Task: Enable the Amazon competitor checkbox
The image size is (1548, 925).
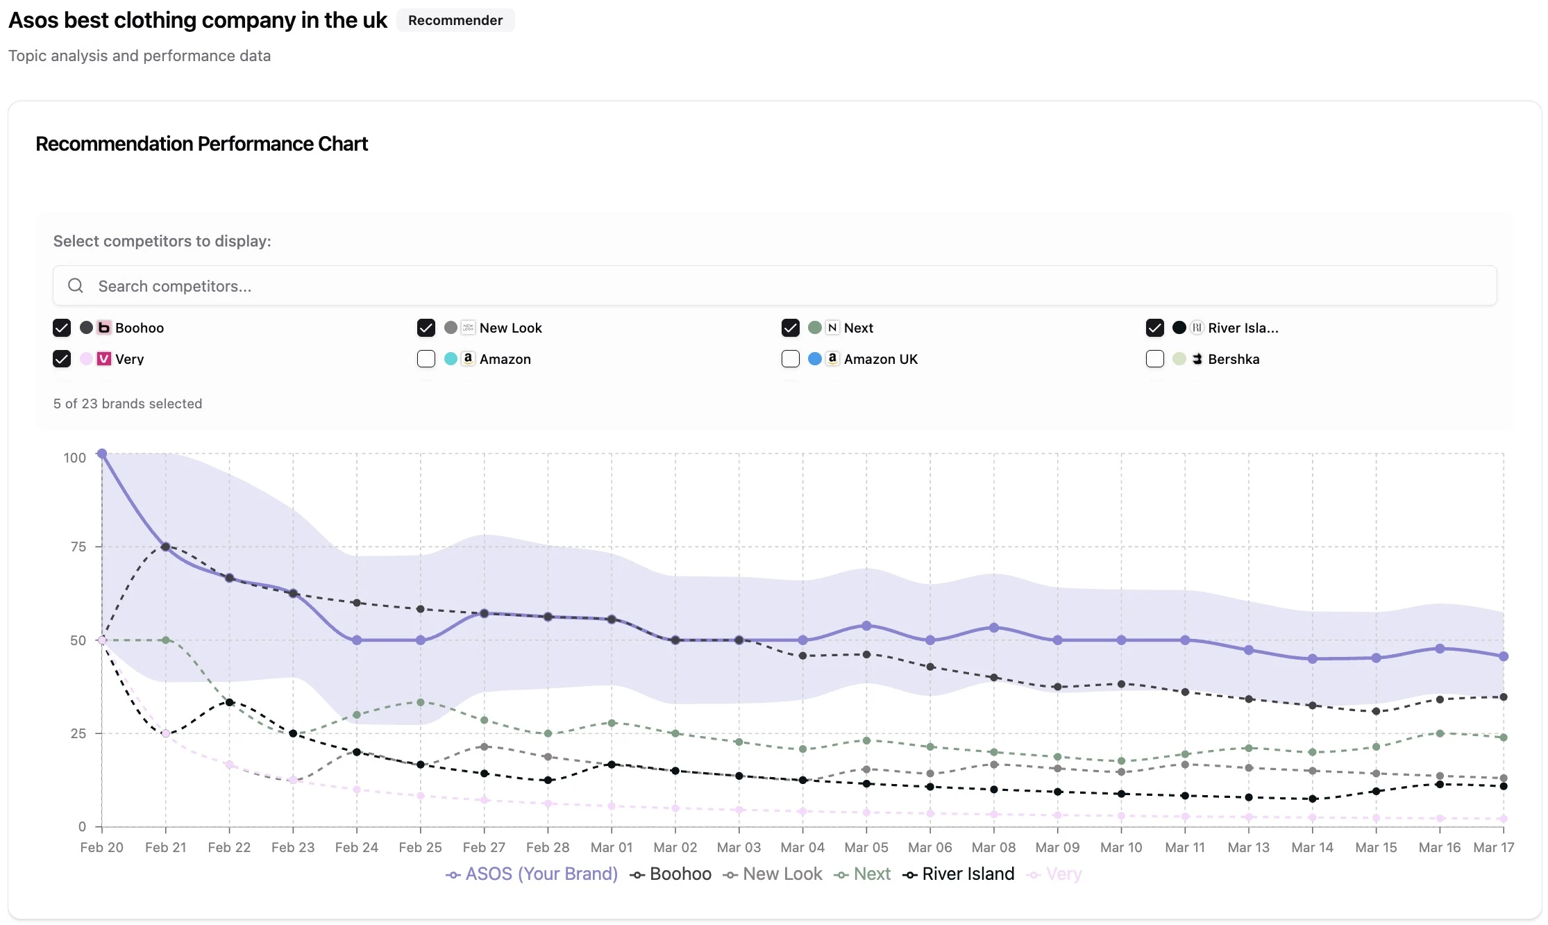Action: click(x=426, y=359)
